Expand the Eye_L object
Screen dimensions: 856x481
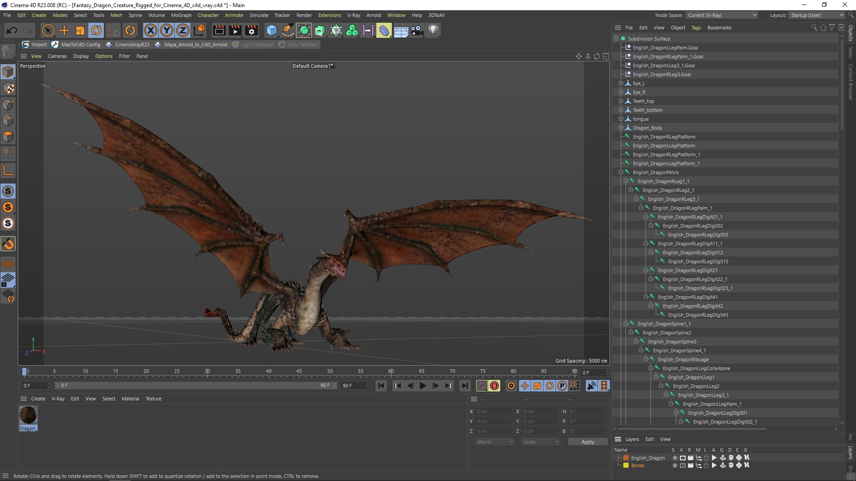(x=621, y=83)
